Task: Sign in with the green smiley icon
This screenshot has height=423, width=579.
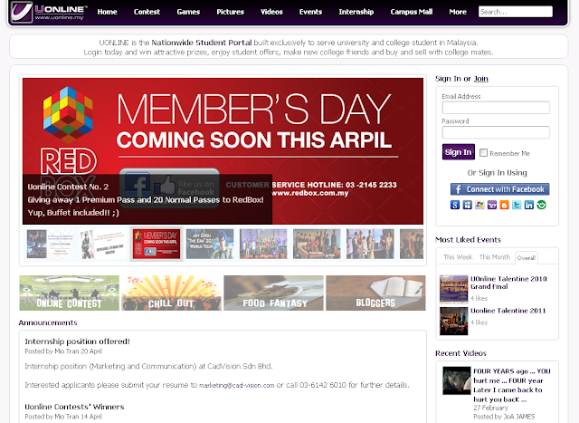Action: tap(541, 205)
